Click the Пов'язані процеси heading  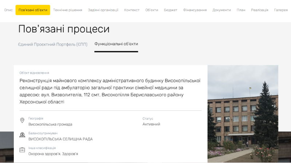pyautogui.click(x=64, y=29)
